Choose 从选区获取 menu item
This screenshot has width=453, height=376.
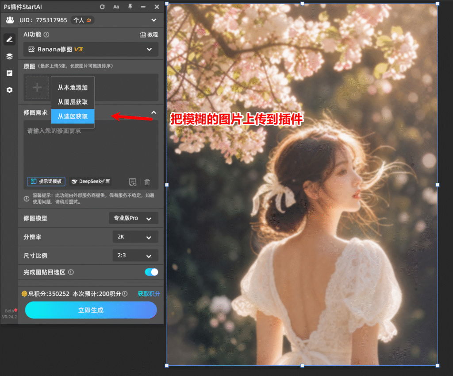tap(73, 116)
